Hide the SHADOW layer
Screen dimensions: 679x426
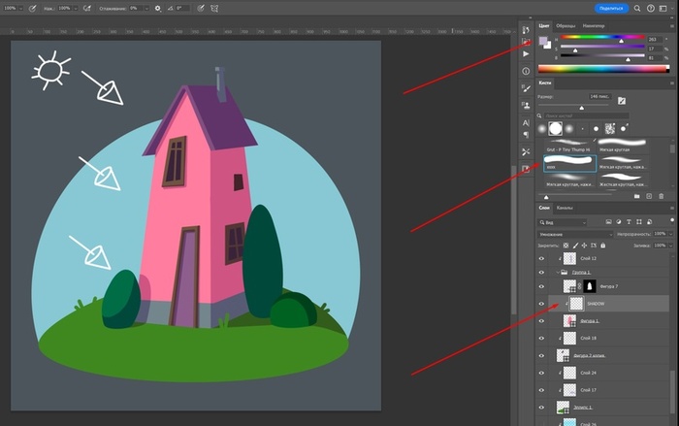click(x=542, y=304)
